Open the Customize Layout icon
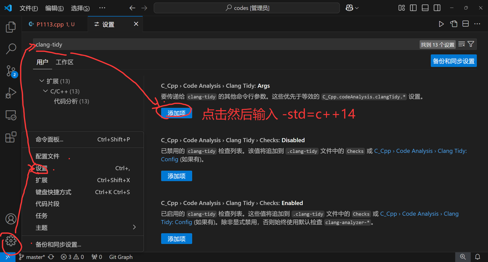488x262 pixels. (x=402, y=8)
